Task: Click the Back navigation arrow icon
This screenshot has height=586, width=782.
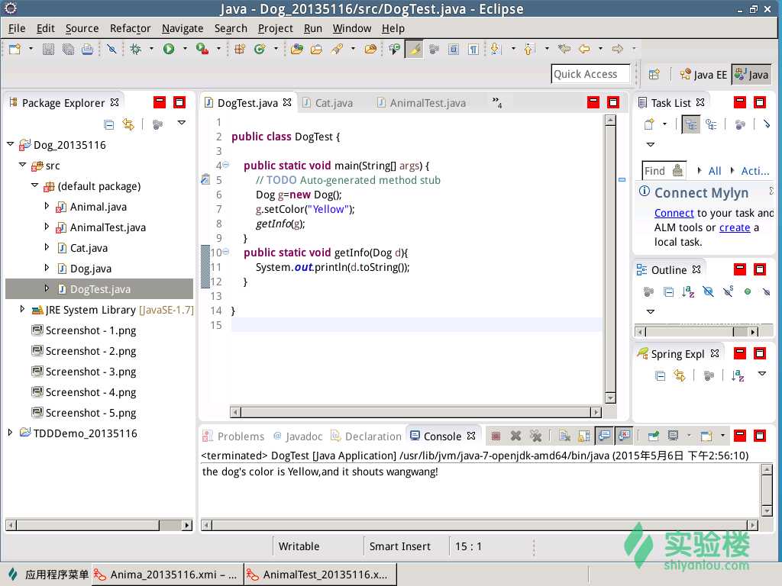Action: pyautogui.click(x=584, y=49)
